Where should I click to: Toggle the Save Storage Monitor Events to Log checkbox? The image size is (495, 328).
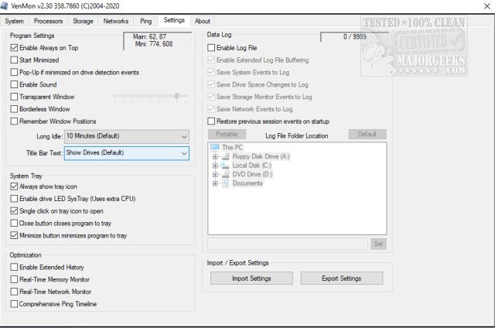[x=211, y=97]
